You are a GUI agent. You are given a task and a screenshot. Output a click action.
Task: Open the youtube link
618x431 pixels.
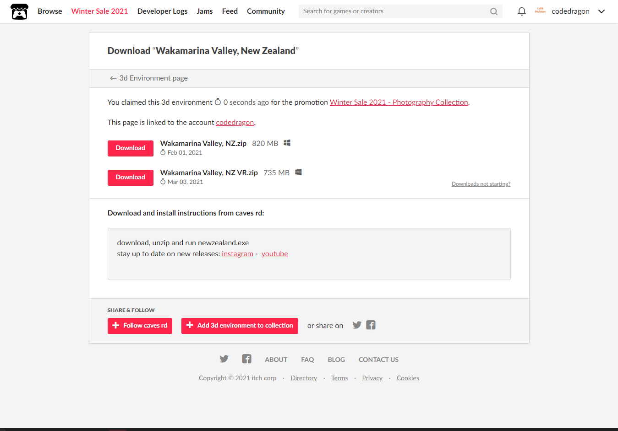(x=275, y=254)
